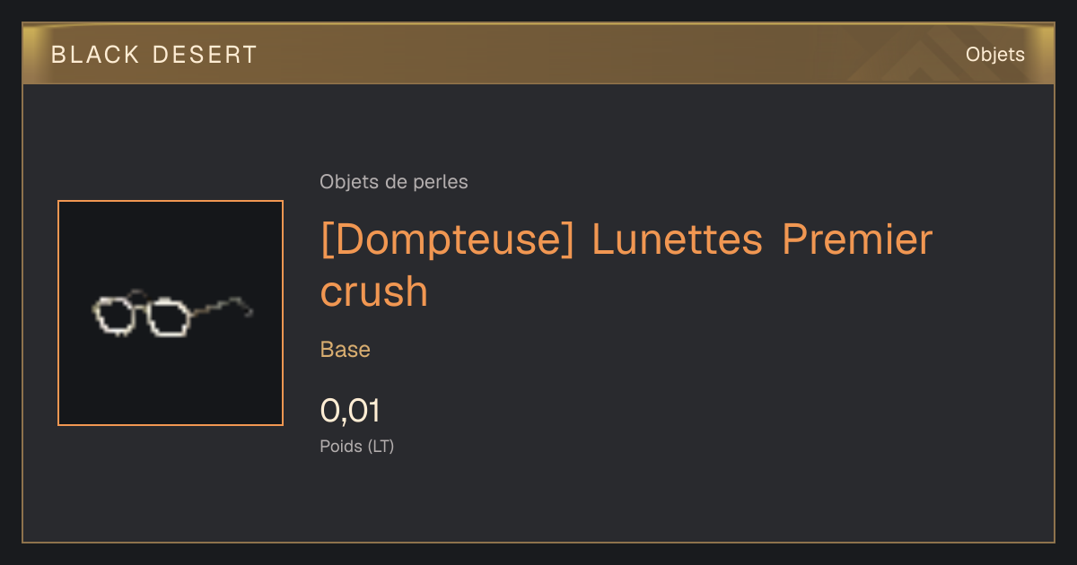Click the 0,01 weight value
The width and height of the screenshot is (1077, 565).
pos(350,411)
